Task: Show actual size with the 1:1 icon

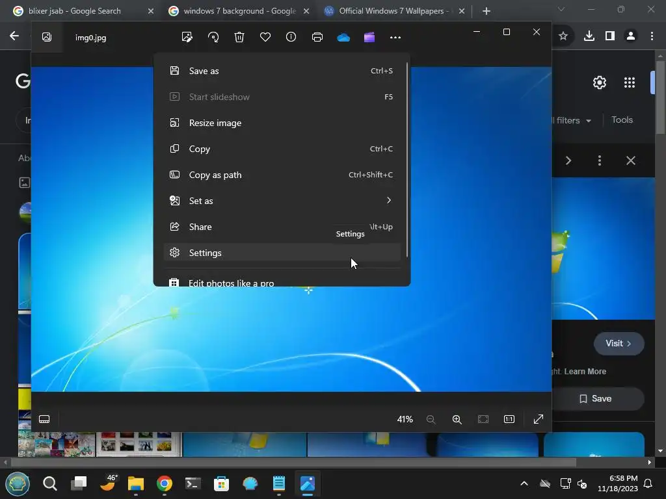Action: coord(509,419)
